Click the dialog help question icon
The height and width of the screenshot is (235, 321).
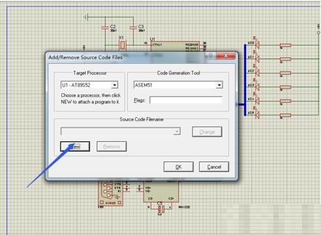tap(210, 55)
